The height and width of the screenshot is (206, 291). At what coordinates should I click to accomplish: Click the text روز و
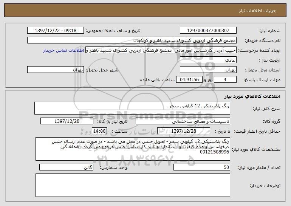pos(208,80)
